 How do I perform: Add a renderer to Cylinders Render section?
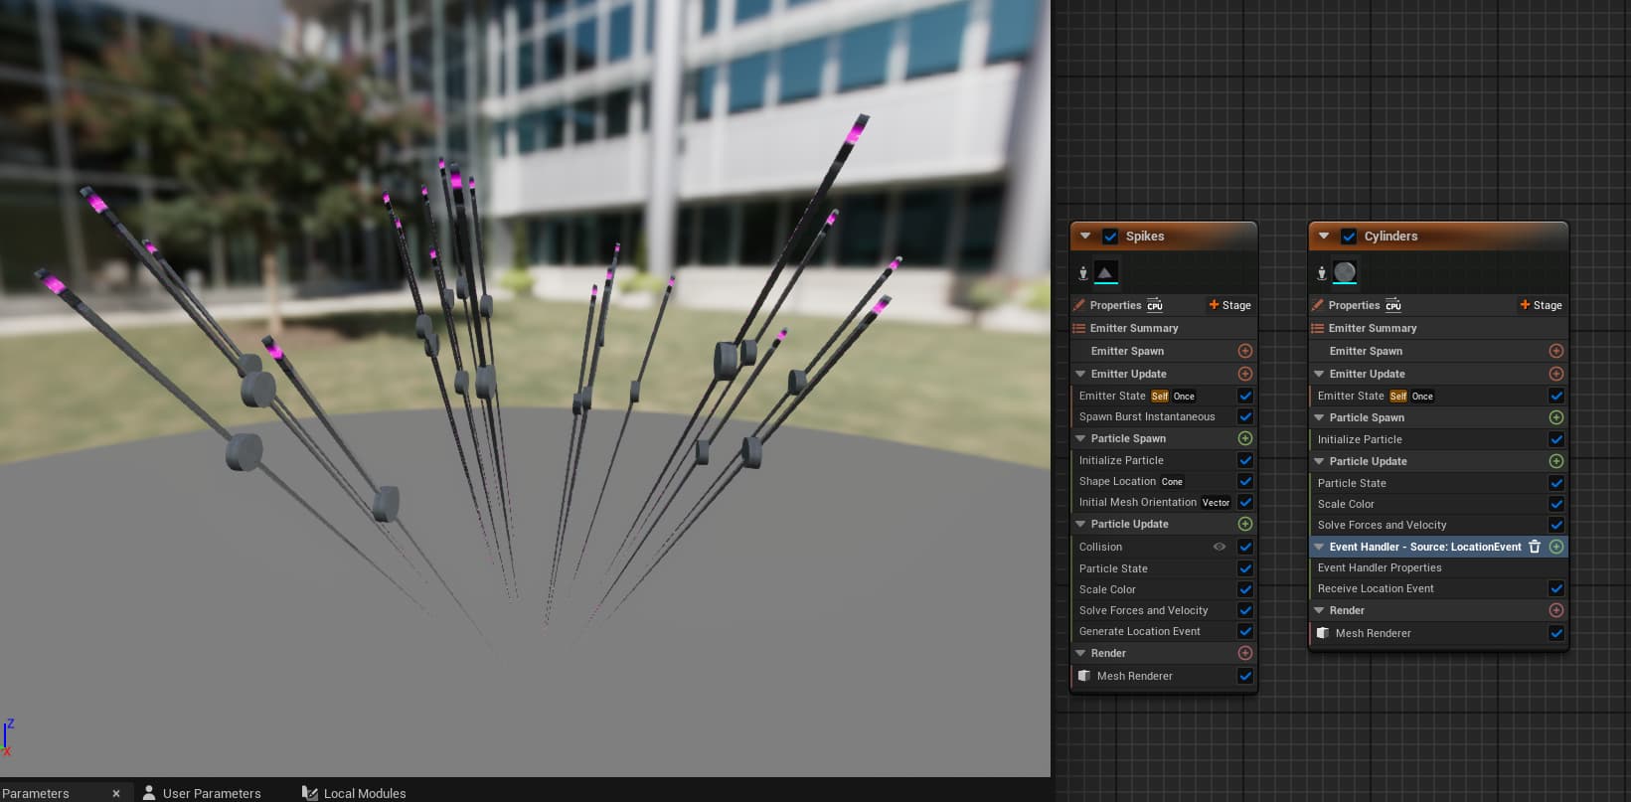[1555, 610]
